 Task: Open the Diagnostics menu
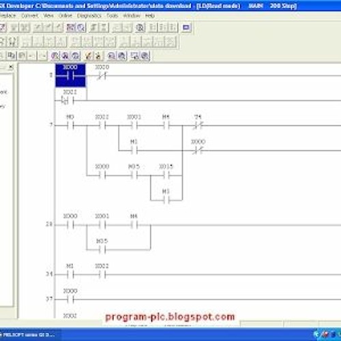point(89,16)
